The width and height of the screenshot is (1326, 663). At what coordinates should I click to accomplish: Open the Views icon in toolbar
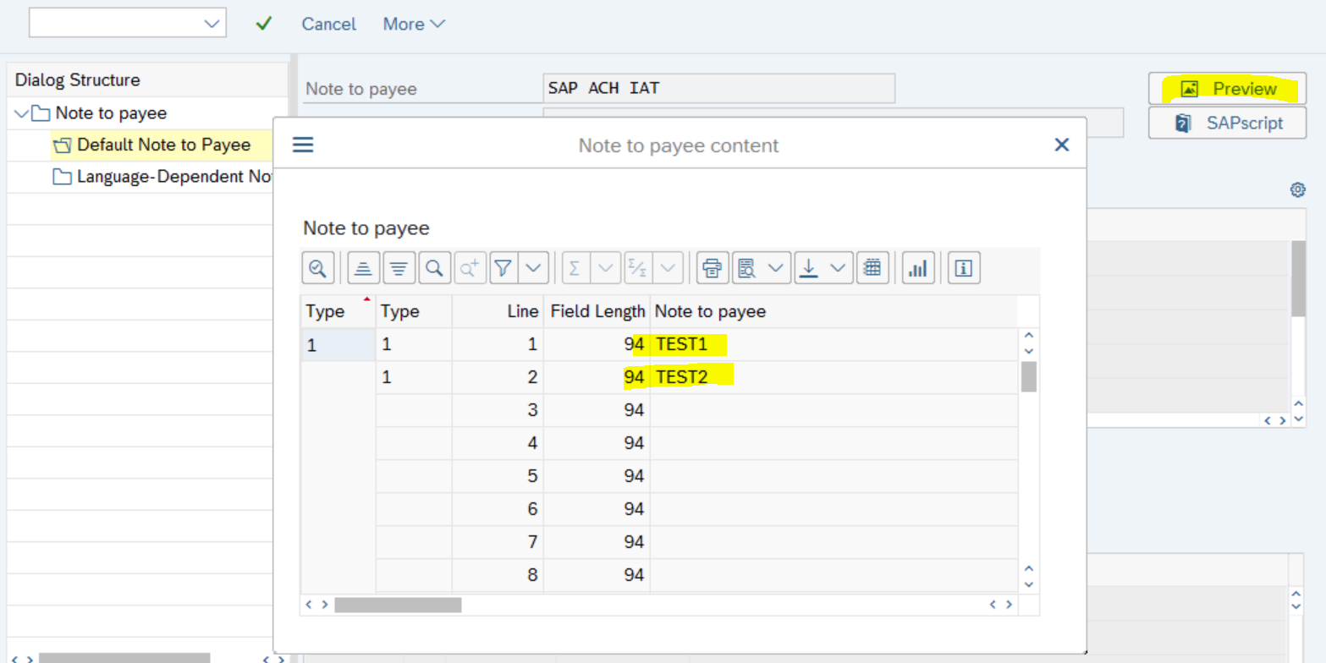(x=747, y=269)
